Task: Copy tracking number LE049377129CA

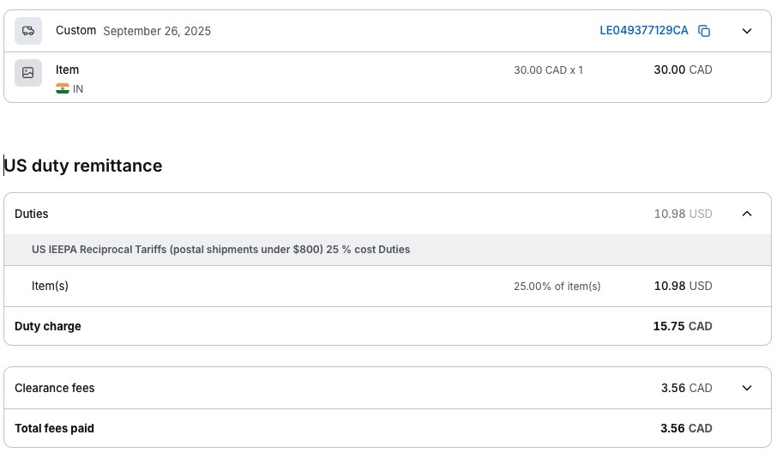Action: pyautogui.click(x=704, y=31)
